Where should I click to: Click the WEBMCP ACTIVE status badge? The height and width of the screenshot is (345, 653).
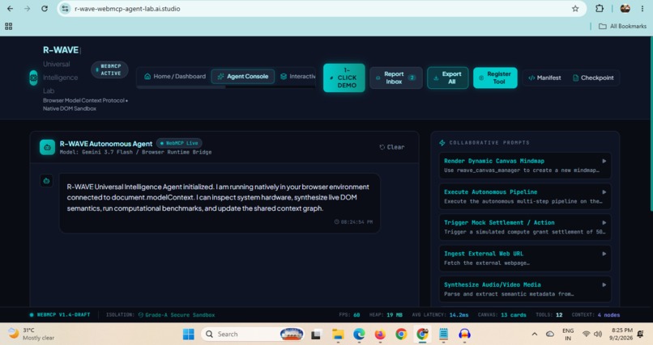point(109,69)
